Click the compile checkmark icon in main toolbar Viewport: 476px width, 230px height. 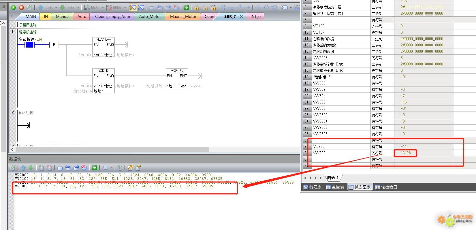29,7
